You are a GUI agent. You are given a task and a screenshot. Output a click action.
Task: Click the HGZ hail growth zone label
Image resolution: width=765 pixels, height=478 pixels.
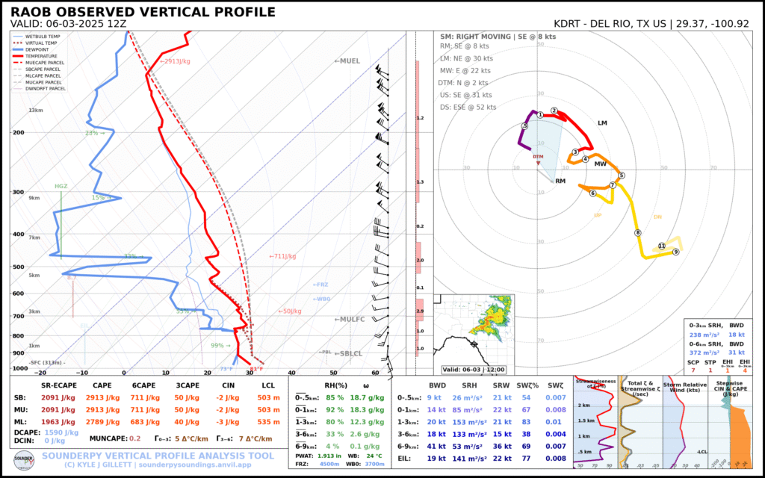pos(61,186)
